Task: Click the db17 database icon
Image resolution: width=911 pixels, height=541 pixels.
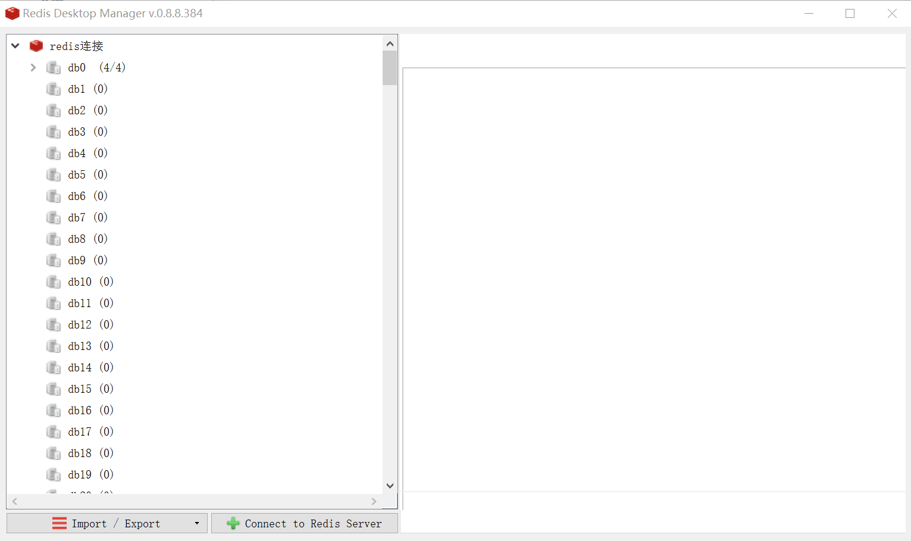Action: click(54, 432)
